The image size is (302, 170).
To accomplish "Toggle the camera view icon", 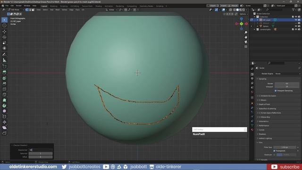I will click(246, 42).
